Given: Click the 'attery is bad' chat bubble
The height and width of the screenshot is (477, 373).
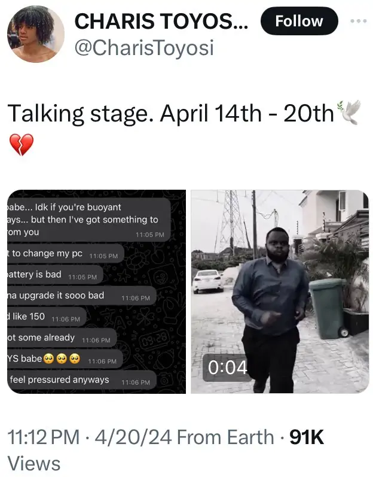Looking at the screenshot, I should 55,275.
